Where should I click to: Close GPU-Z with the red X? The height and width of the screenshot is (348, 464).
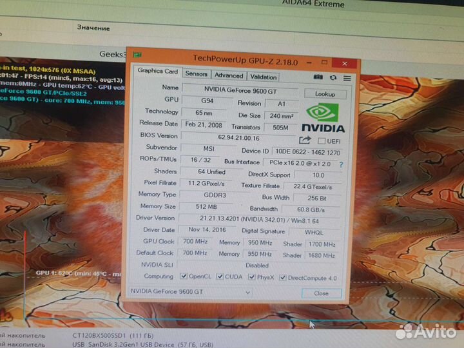coord(344,63)
